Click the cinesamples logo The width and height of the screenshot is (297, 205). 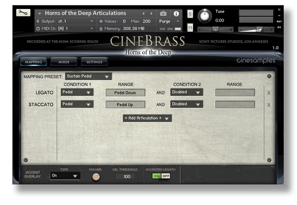[256, 60]
